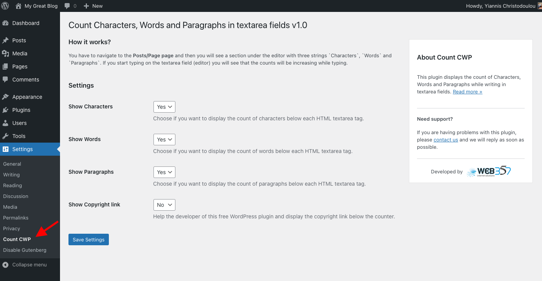Follow the Read more » link
542x281 pixels.
pos(467,91)
